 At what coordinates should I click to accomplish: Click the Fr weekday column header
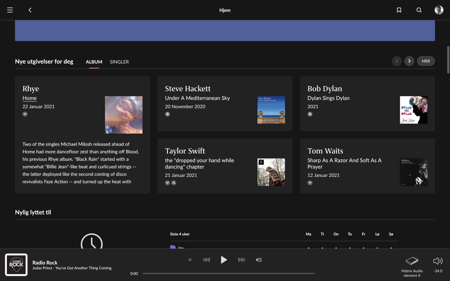point(364,234)
